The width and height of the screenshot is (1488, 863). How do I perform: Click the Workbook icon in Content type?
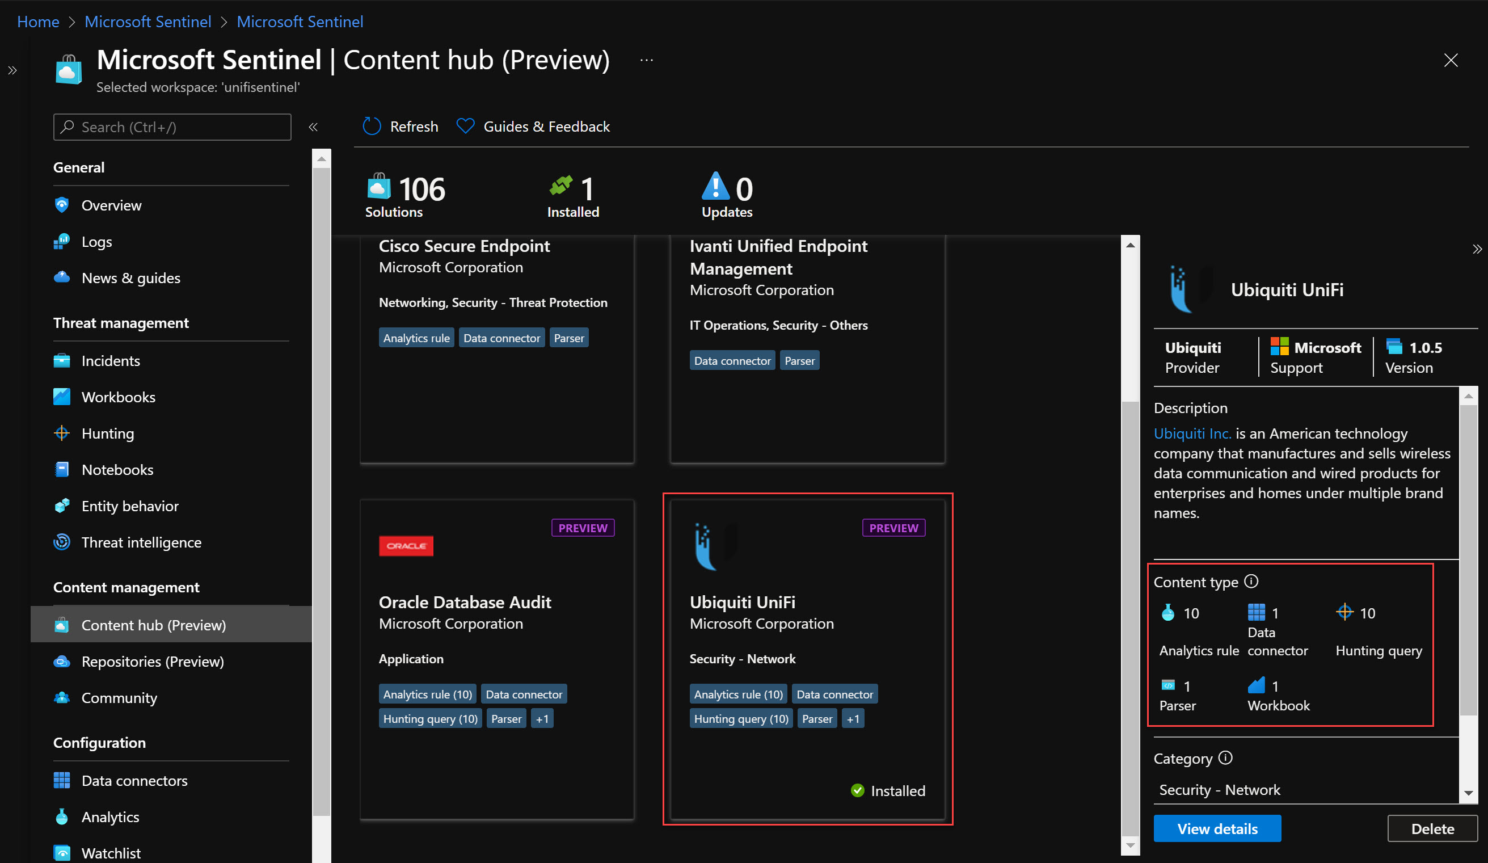click(1256, 685)
